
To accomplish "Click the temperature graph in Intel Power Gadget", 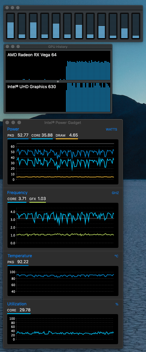I will pyautogui.click(x=63, y=281).
